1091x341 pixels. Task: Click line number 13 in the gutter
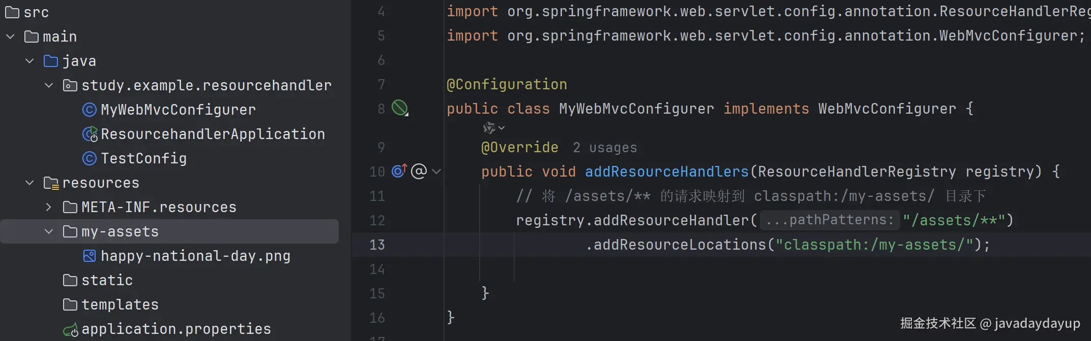(x=377, y=245)
